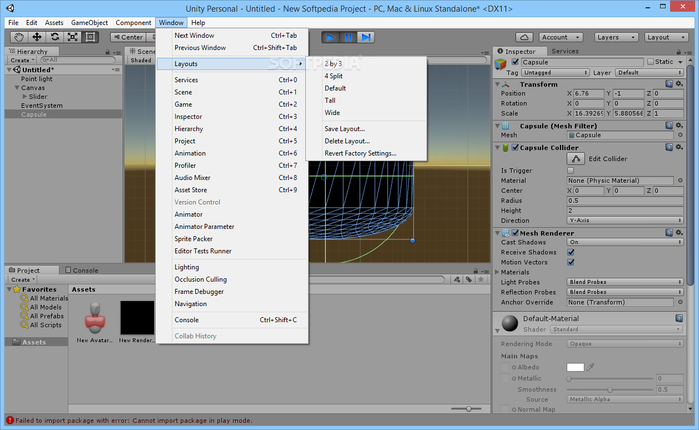Screen dimensions: 699x430
Task: Adjust the Smoothness slider
Action: coord(610,389)
